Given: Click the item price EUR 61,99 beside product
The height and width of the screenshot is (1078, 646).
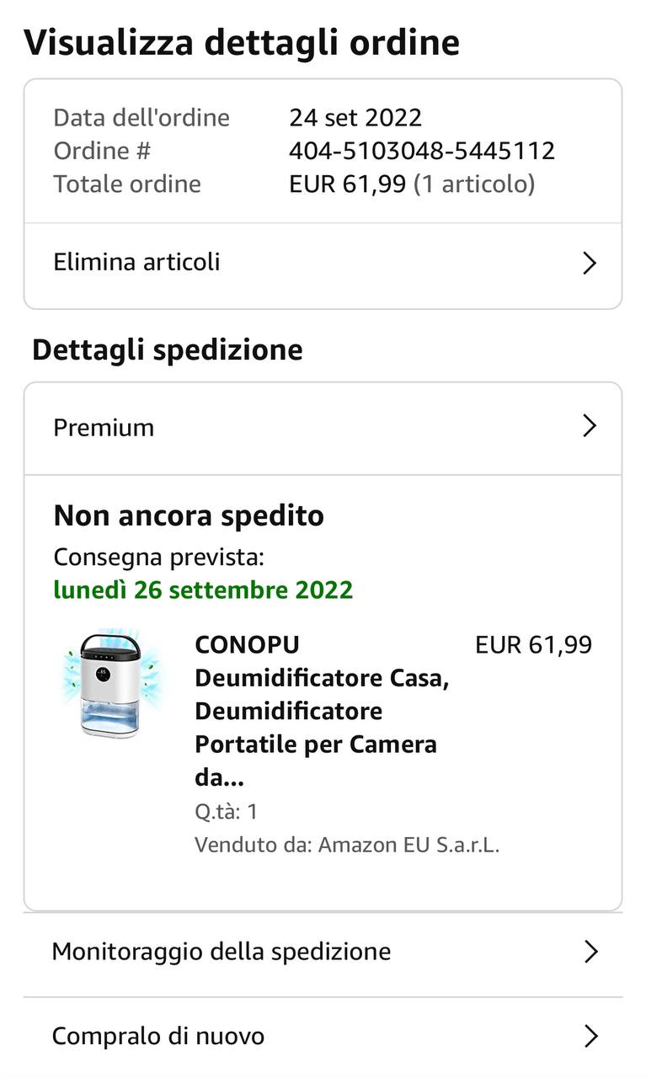Looking at the screenshot, I should [x=533, y=645].
